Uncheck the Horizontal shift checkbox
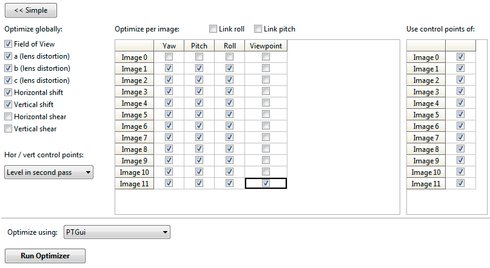This screenshot has height=268, width=490. (8, 93)
